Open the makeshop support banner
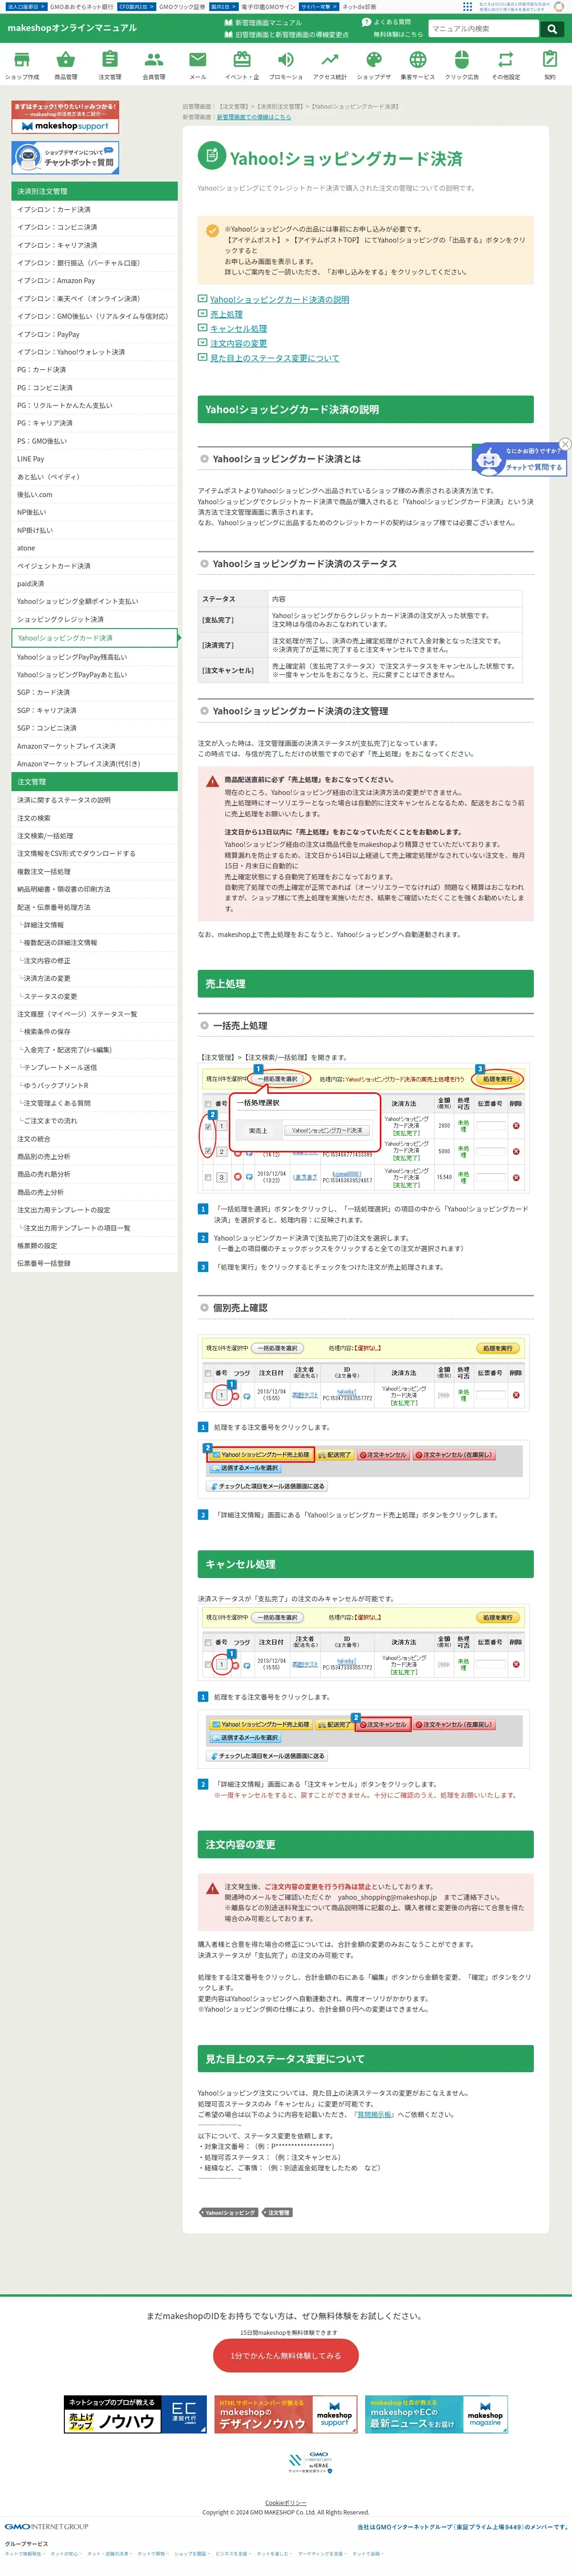 [x=65, y=117]
